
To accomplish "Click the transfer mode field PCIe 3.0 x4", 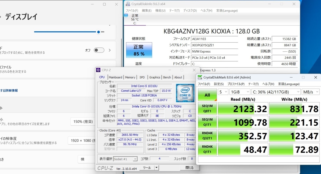I will coord(214,58).
